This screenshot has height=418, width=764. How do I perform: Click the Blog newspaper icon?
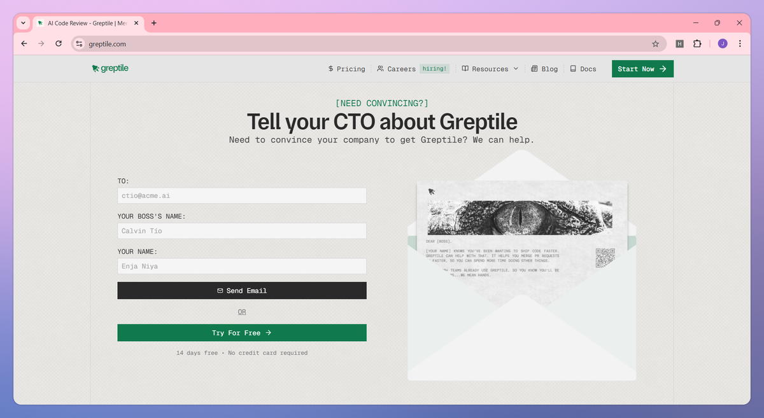[x=534, y=69]
